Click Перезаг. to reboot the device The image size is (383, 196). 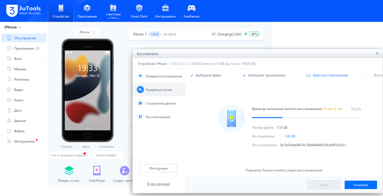(67, 147)
